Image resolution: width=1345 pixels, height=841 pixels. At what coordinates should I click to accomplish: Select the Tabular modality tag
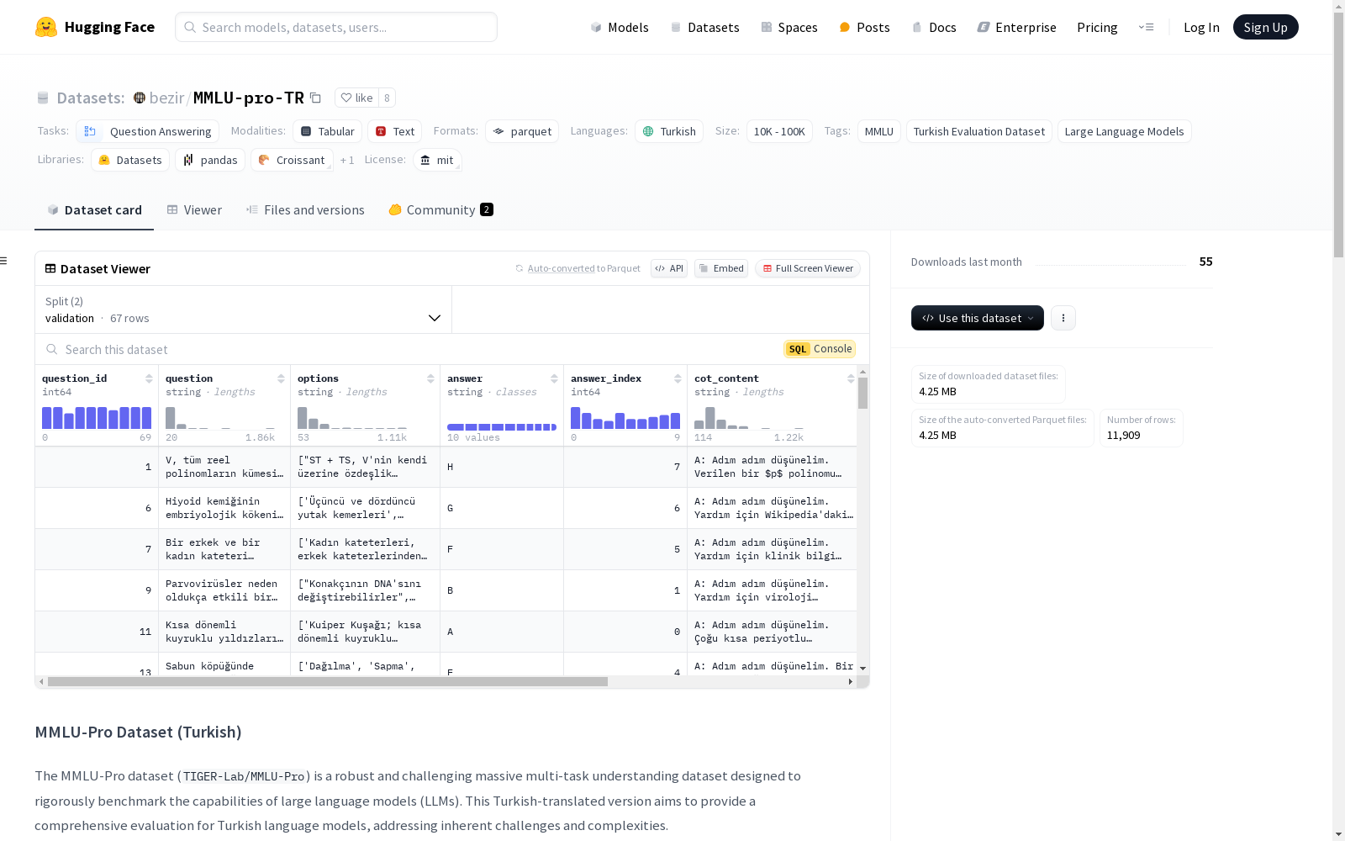coord(328,131)
